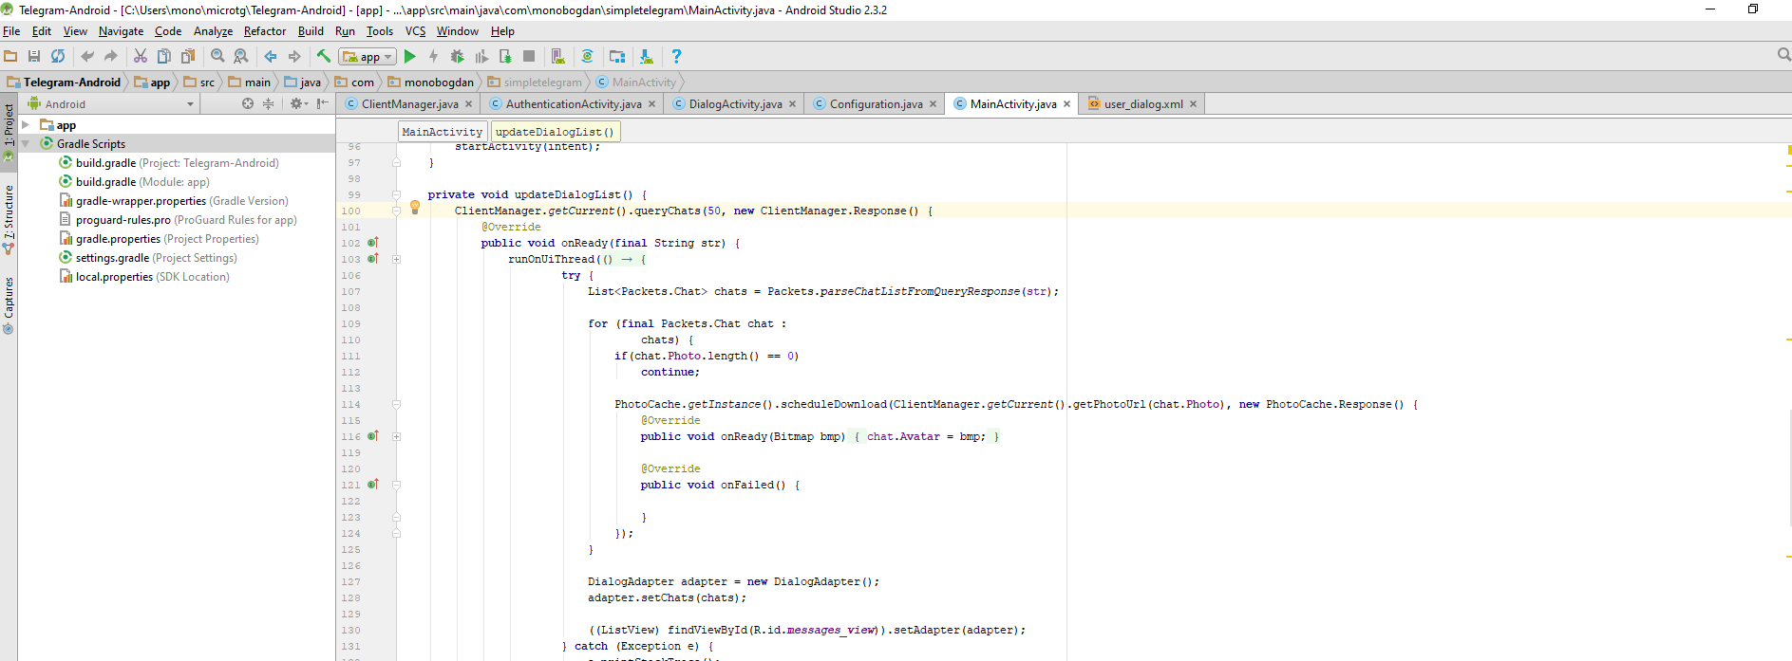Collapse updateDialogList method fold on line 99
Image resolution: width=1792 pixels, height=661 pixels.
pyautogui.click(x=397, y=194)
